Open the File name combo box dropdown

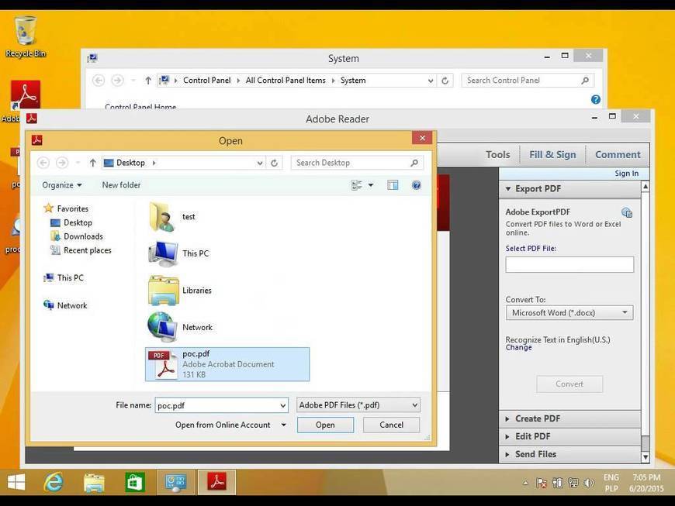[x=283, y=405]
